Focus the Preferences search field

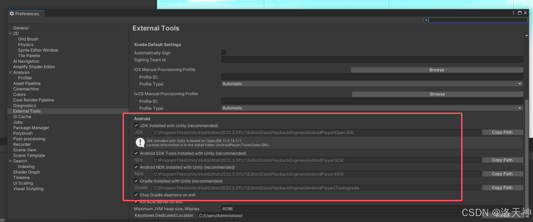pyautogui.click(x=475, y=20)
